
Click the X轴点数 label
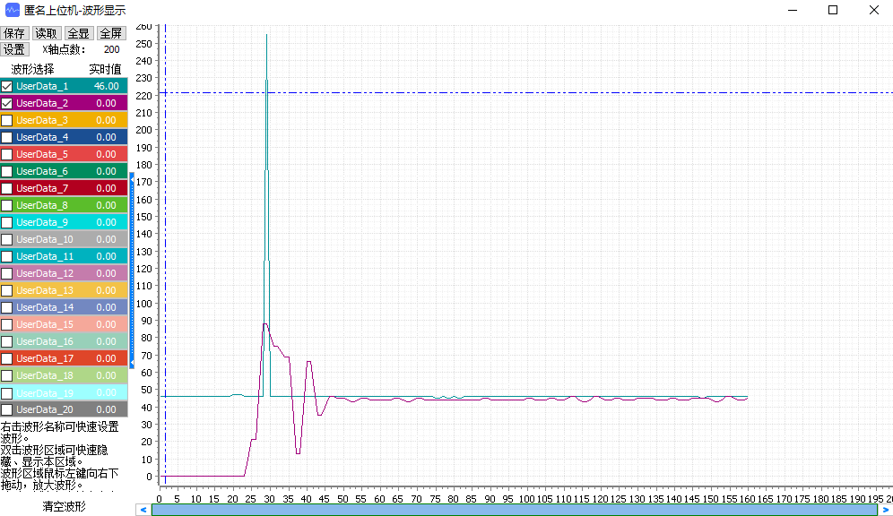[x=64, y=49]
